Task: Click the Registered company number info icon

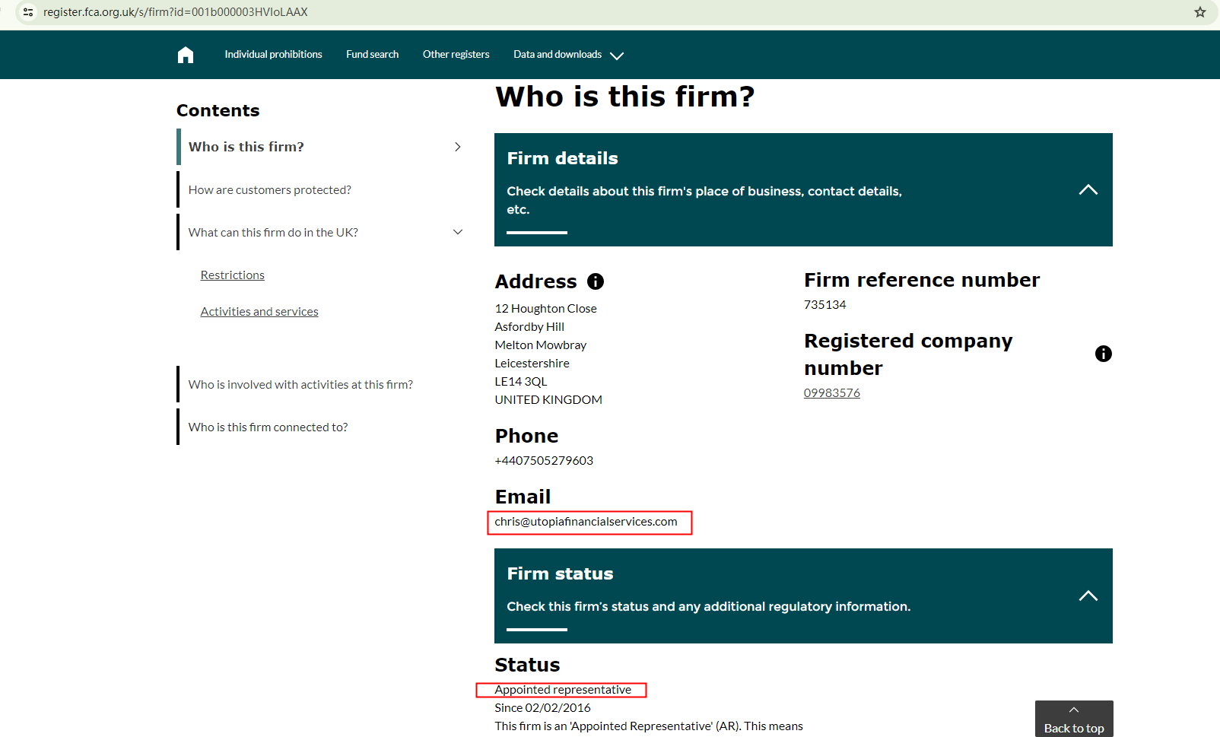Action: pos(1103,354)
